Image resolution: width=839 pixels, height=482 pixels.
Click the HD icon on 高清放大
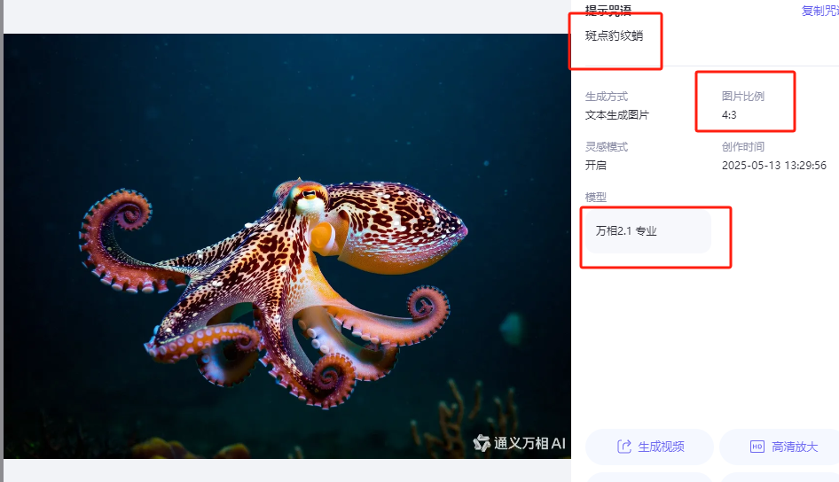point(757,447)
